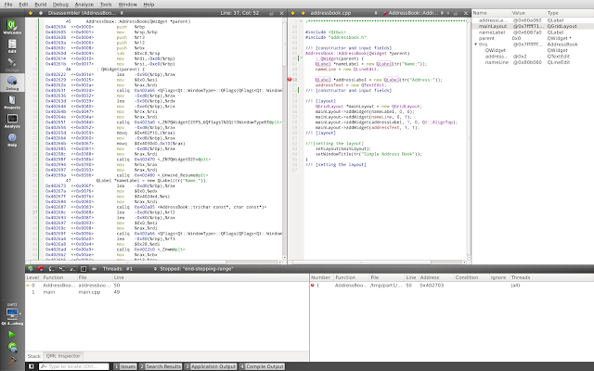The width and height of the screenshot is (594, 371).
Task: Collapse the 'this' variable tree node
Action: pos(476,45)
